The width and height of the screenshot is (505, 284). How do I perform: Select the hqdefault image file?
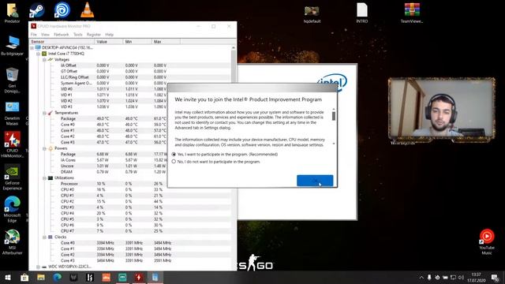pos(312,14)
